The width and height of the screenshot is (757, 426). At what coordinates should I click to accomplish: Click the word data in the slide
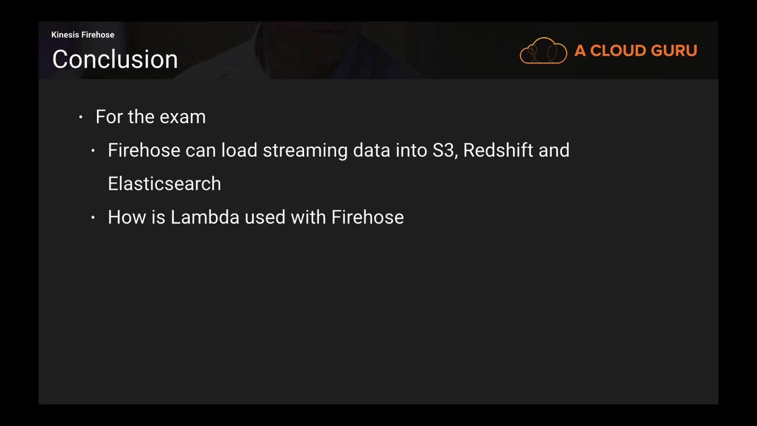pyautogui.click(x=371, y=150)
